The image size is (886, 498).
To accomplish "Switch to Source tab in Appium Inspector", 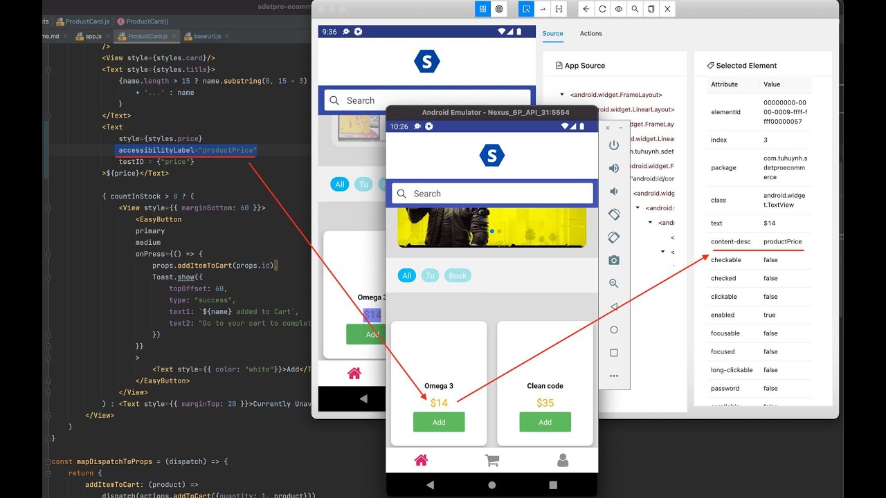I will (x=552, y=33).
